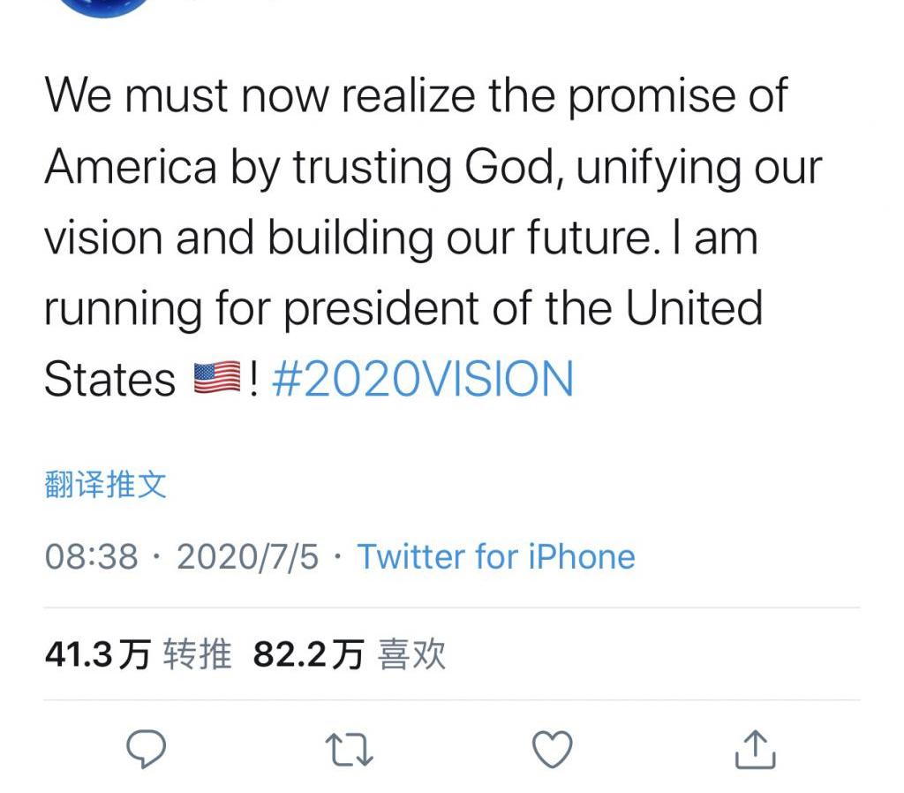Tap the reply speech bubble icon
The width and height of the screenshot is (904, 793).
pyautogui.click(x=147, y=750)
